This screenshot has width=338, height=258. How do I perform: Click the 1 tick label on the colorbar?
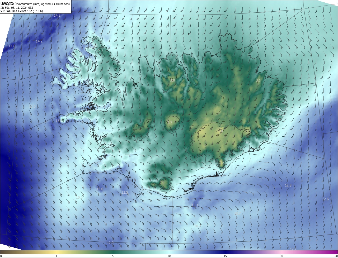point(57,256)
